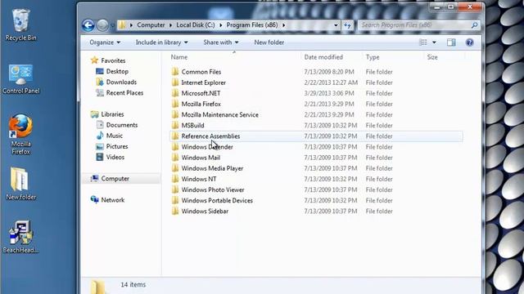Select the Windows Portable Devices folder name
This screenshot has width=524, height=294.
point(217,200)
